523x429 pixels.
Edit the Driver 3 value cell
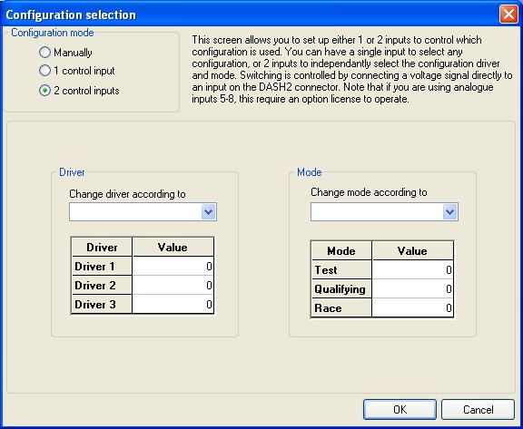point(173,304)
